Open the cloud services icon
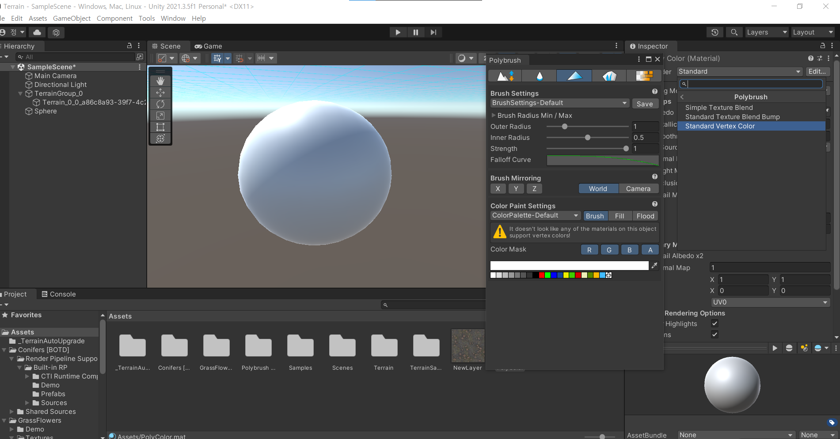840x439 pixels. pos(37,32)
